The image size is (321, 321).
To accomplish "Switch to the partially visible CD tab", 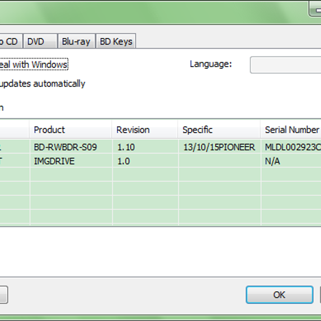I will pos(10,41).
